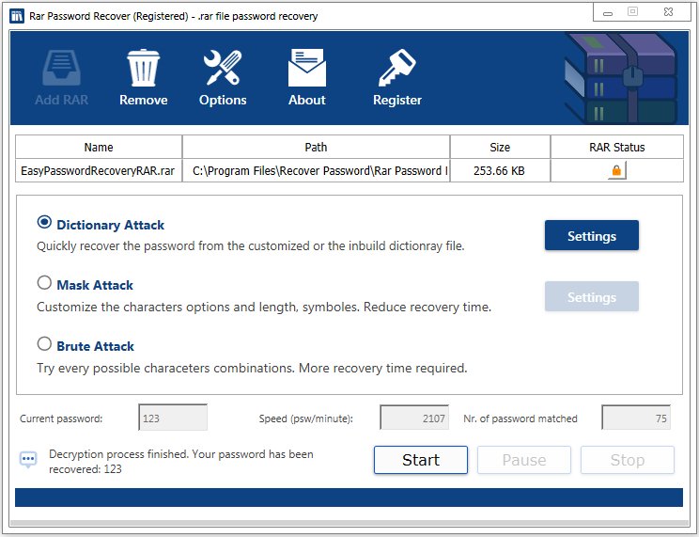Click the Brute Attack label text
The width and height of the screenshot is (699, 537).
(96, 346)
